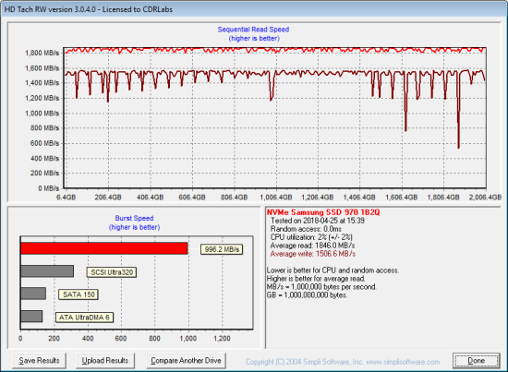Image resolution: width=508 pixels, height=372 pixels.
Task: Click the Upload Results button
Action: 105,360
